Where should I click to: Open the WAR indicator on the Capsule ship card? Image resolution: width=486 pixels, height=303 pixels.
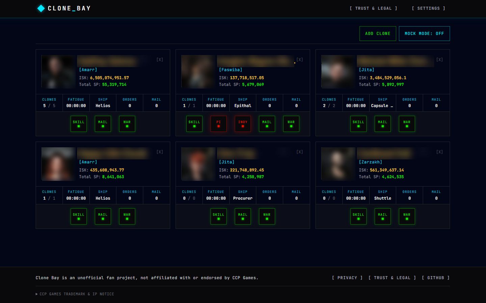[407, 124]
